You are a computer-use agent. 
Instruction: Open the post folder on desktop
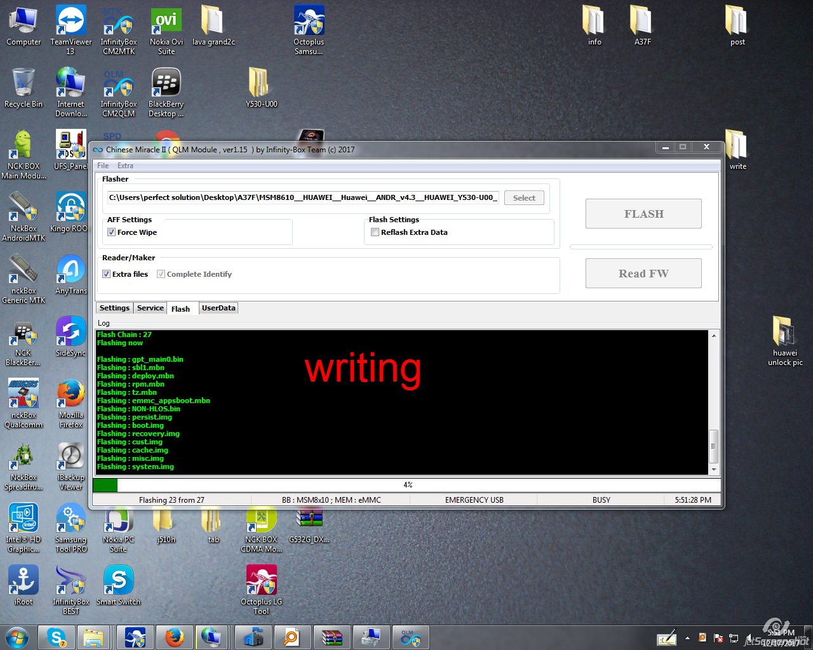737,25
